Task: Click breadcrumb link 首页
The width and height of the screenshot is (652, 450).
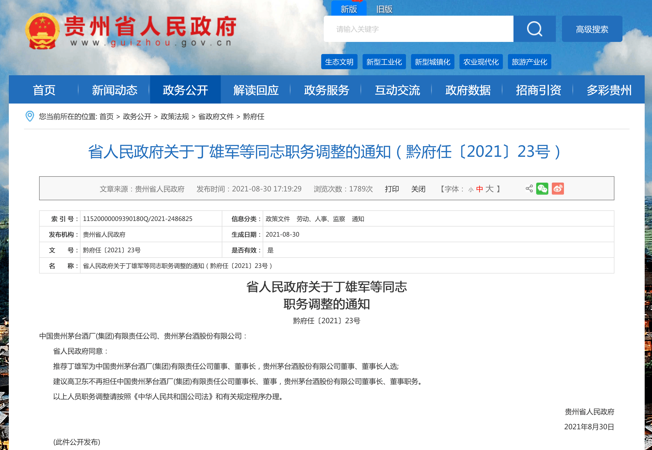Action: (x=106, y=116)
